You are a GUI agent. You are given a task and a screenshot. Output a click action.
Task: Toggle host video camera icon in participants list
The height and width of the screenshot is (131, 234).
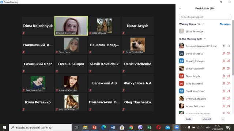(x=228, y=46)
